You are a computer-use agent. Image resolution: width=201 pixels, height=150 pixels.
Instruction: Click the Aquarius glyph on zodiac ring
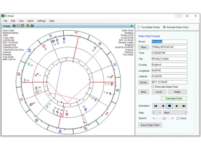[115, 65]
